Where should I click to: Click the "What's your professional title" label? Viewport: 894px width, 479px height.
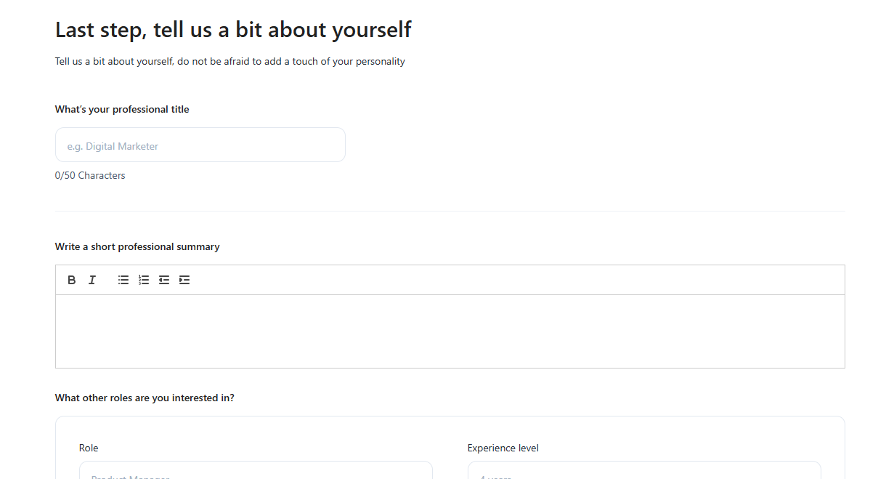122,110
